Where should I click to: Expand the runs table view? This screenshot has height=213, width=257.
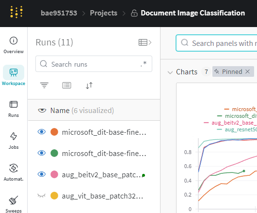(145, 43)
